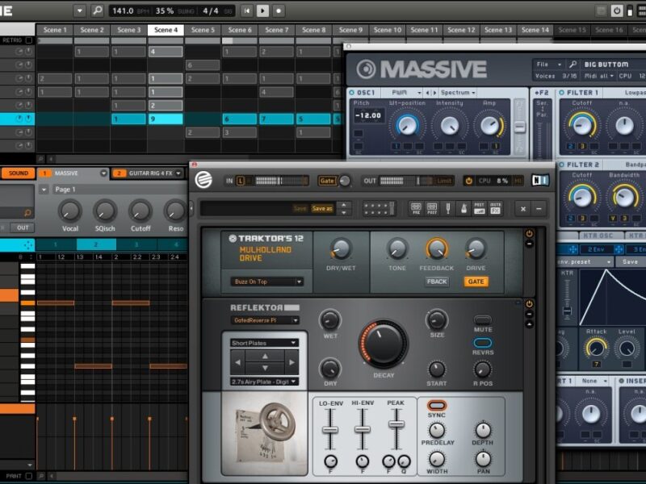The image size is (646, 484).
Task: Click the magnifier search icon in Maschine header
Action: 98,10
